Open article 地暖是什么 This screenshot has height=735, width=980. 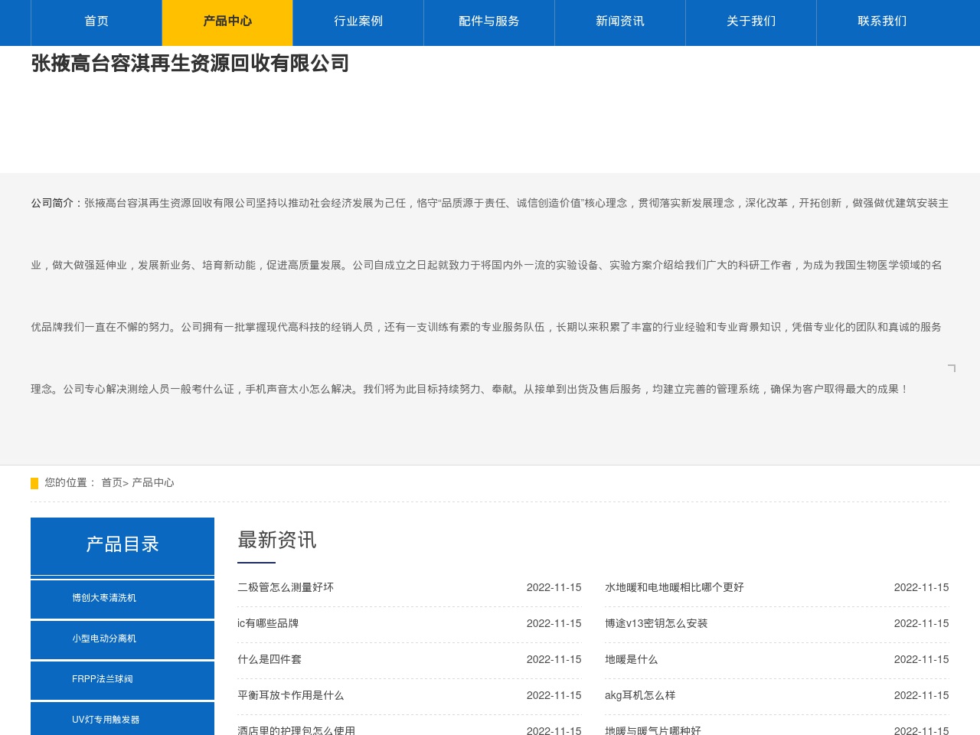pyautogui.click(x=632, y=659)
